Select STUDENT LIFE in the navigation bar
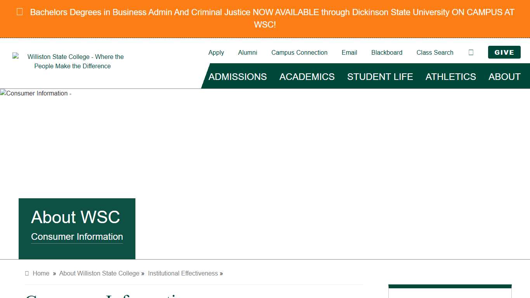The height and width of the screenshot is (298, 530). tap(380, 76)
